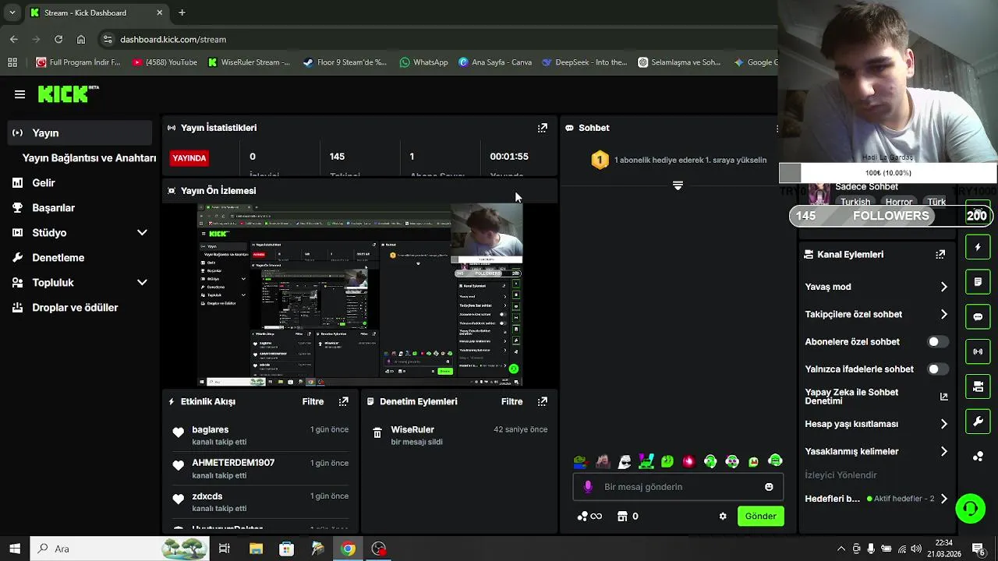Viewport: 998px width, 561px height.
Task: Expand the Topluluk sidebar section
Action: coord(142,283)
